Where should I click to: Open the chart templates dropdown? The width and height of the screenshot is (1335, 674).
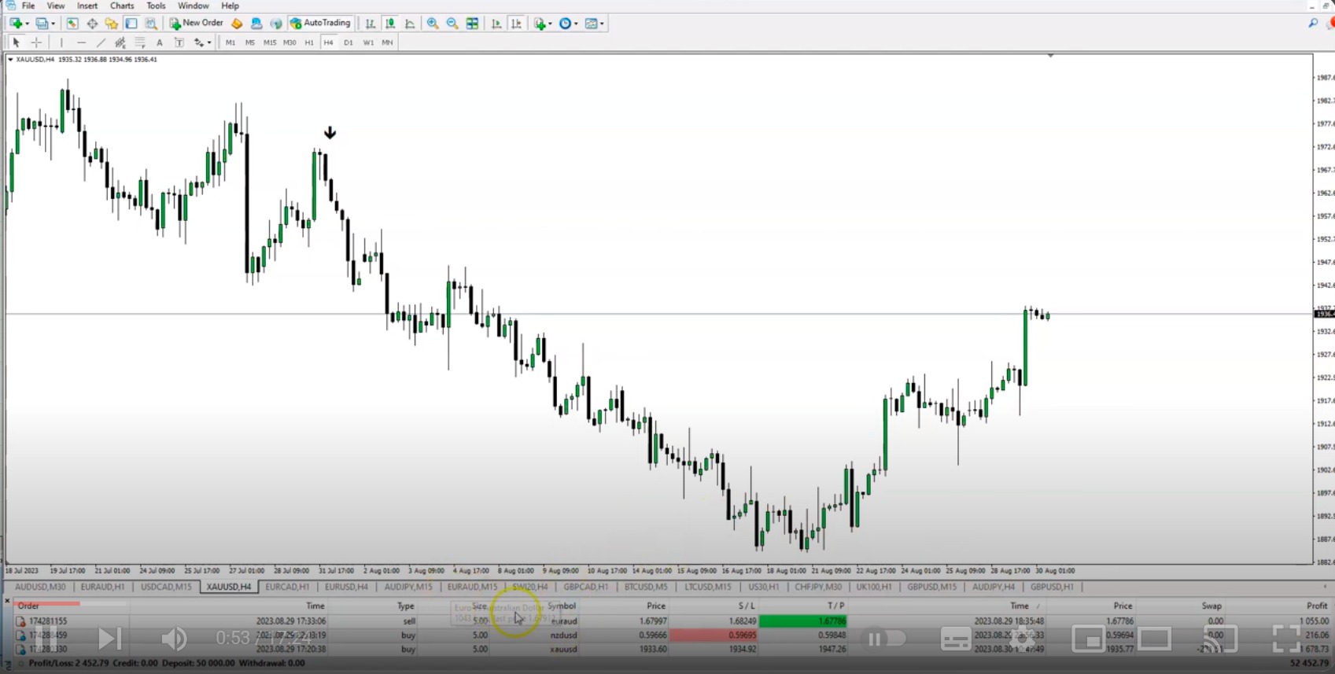click(x=595, y=24)
